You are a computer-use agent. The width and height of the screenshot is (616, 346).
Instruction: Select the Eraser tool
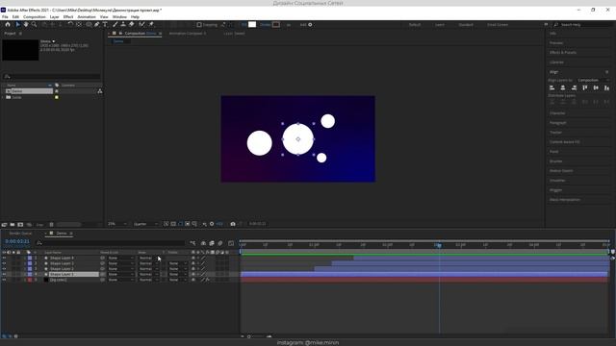pyautogui.click(x=132, y=24)
